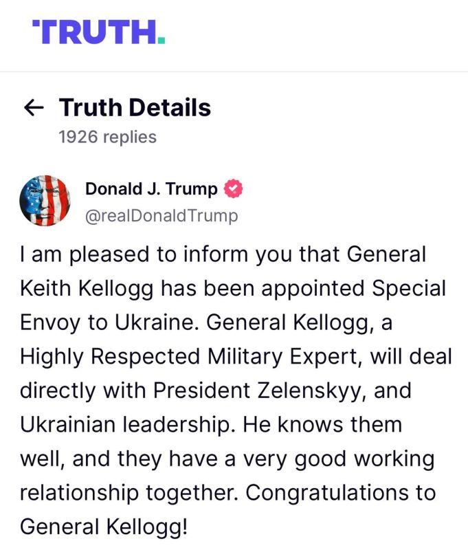Click "Highly Respected Military Expert" text
The height and width of the screenshot is (550, 468).
click(188, 357)
